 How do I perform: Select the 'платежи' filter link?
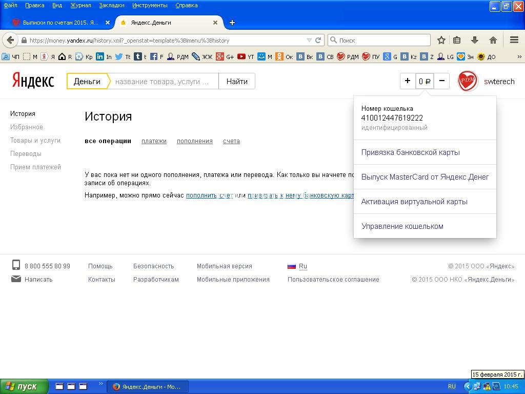tap(154, 141)
